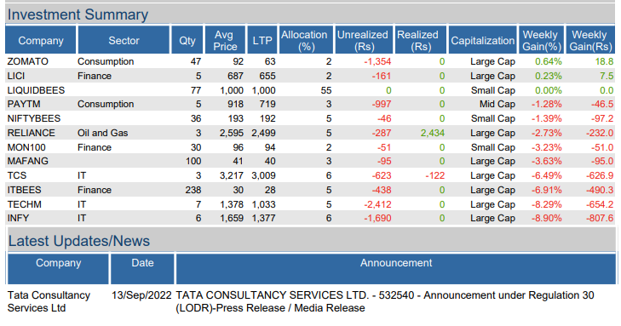Select TCS LTP value 3,009
621x326 pixels.
263,175
